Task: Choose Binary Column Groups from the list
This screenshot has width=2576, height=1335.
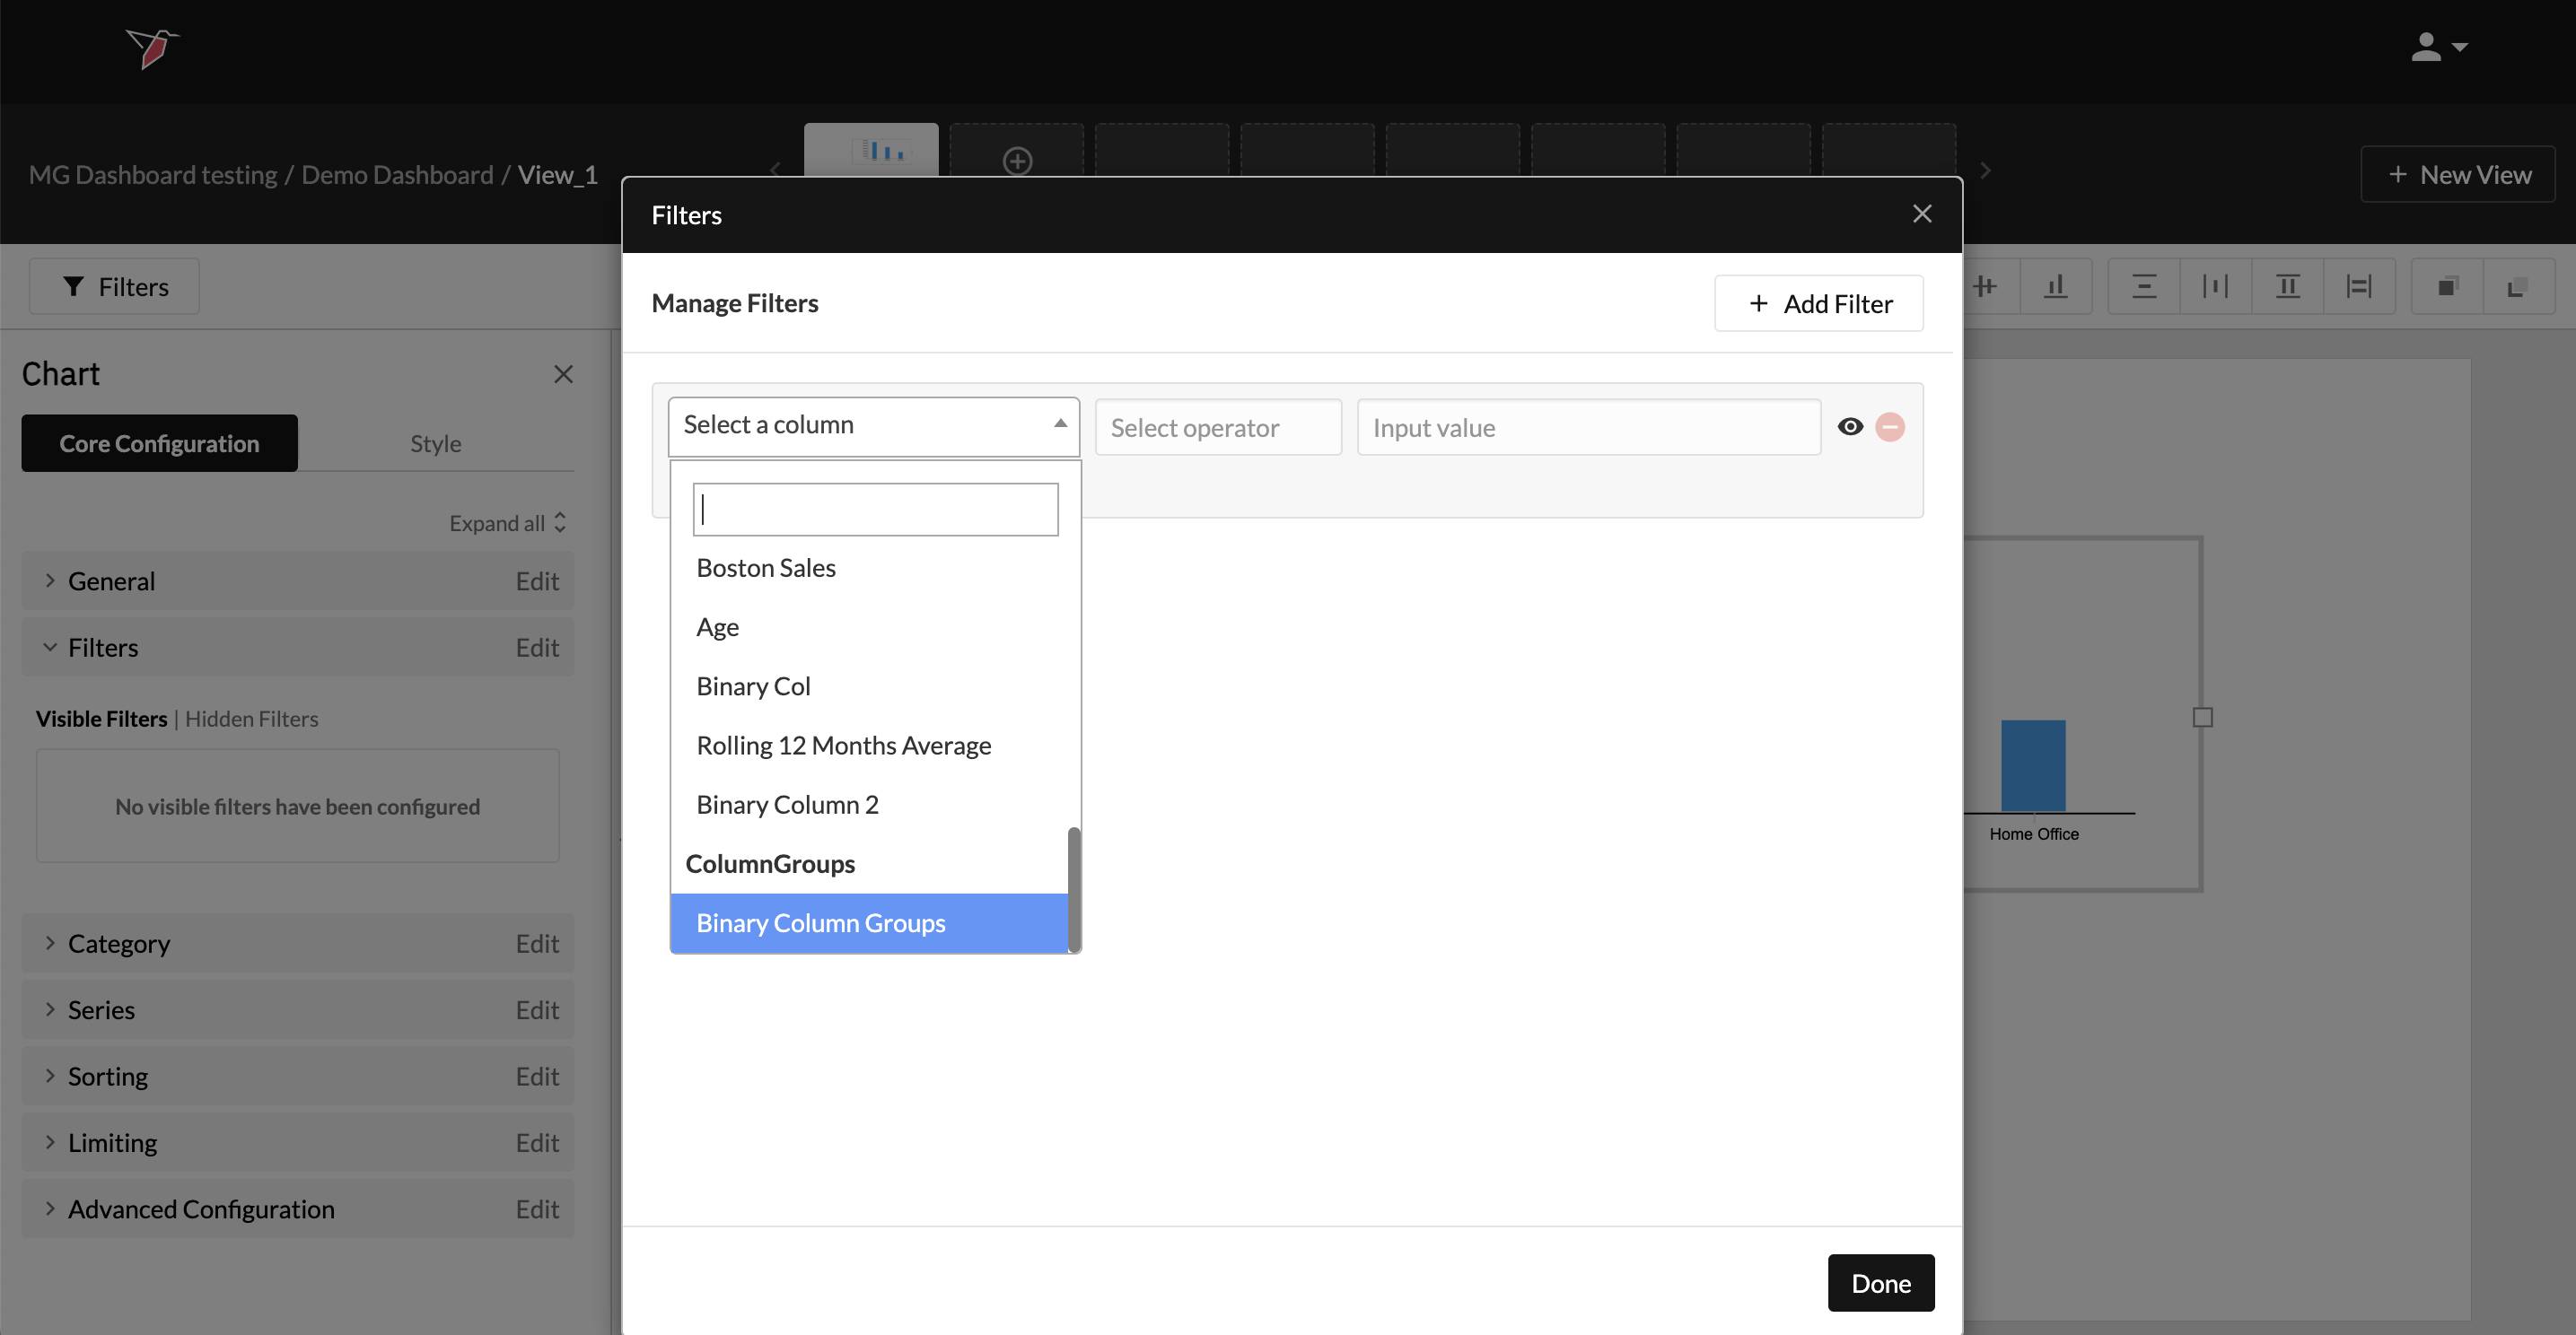Action: [x=820, y=922]
